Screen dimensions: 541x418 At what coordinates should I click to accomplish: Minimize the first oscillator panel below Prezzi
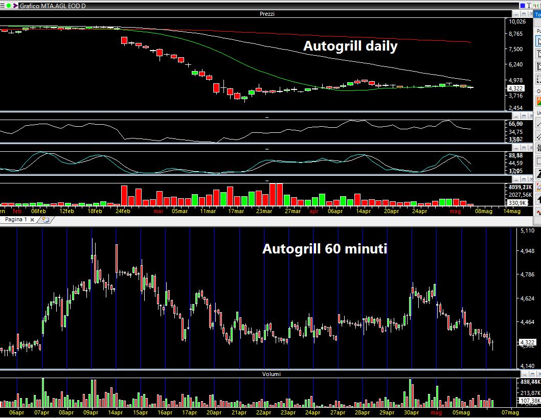pyautogui.click(x=516, y=116)
